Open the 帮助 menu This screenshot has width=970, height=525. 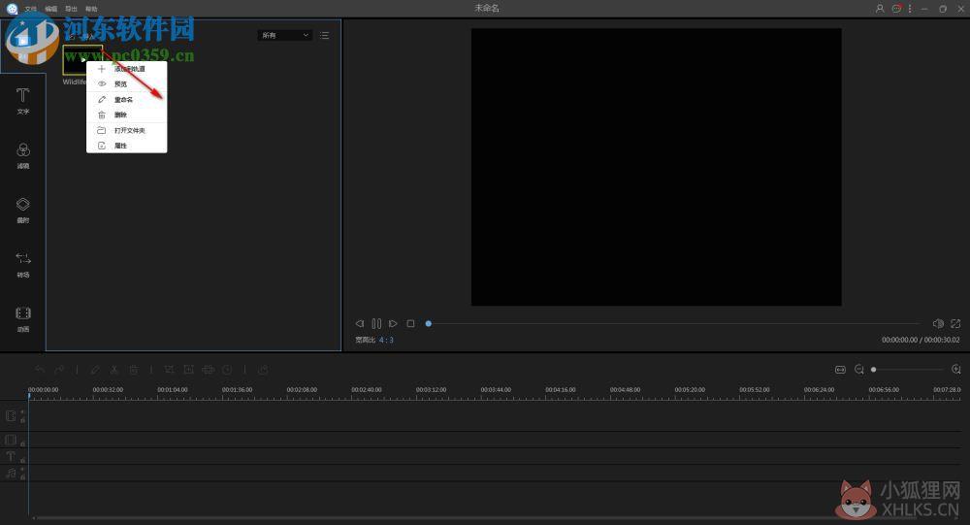(91, 9)
